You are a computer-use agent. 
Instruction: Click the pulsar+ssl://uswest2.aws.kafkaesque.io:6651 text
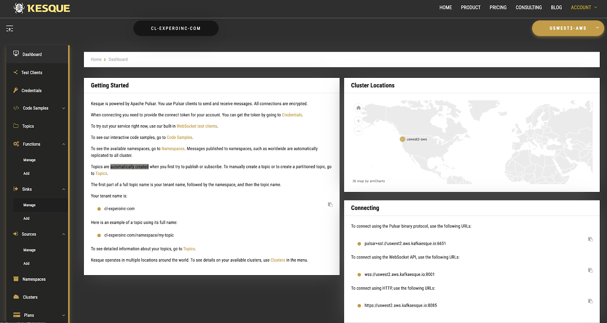(405, 244)
